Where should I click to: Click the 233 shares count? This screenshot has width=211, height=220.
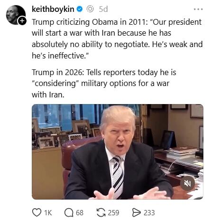tap(149, 213)
